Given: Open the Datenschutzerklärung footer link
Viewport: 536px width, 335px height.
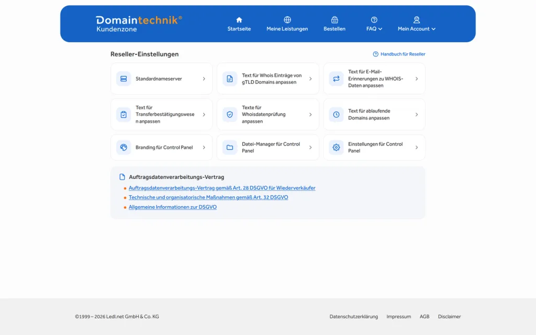Looking at the screenshot, I should click(354, 317).
